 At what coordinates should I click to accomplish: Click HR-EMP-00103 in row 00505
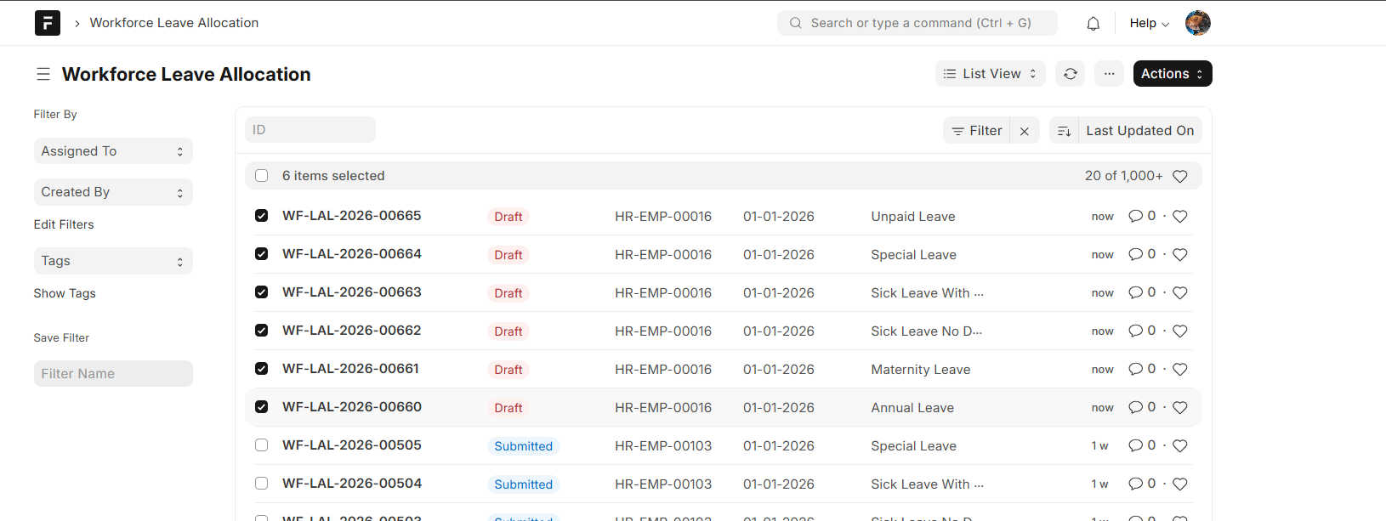point(663,446)
